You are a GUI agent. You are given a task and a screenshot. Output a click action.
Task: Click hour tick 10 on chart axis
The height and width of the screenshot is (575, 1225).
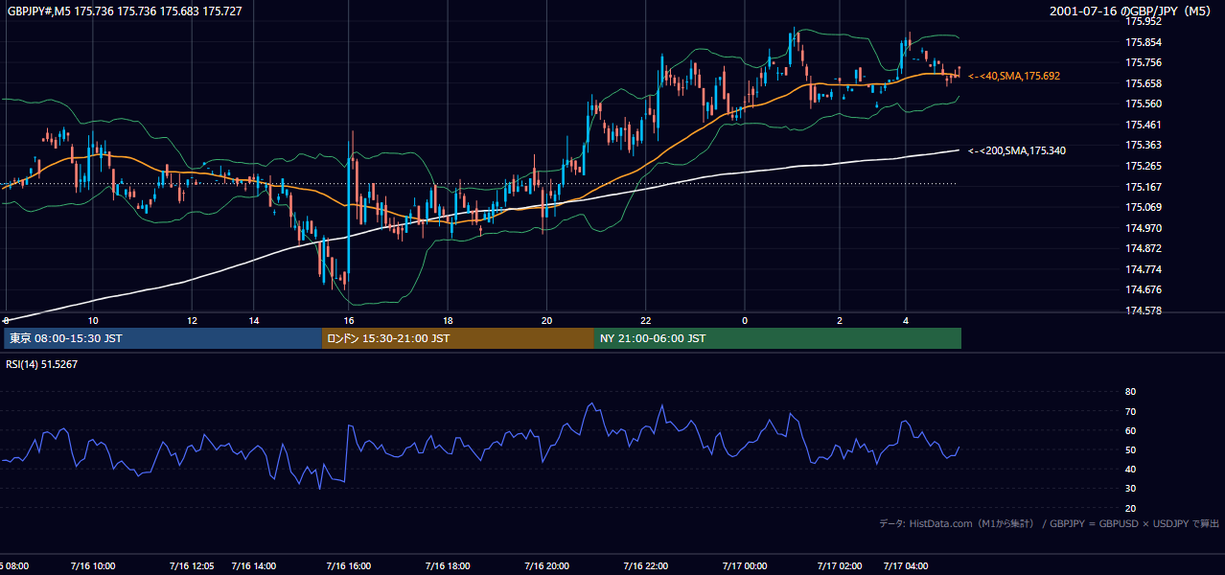tap(93, 320)
